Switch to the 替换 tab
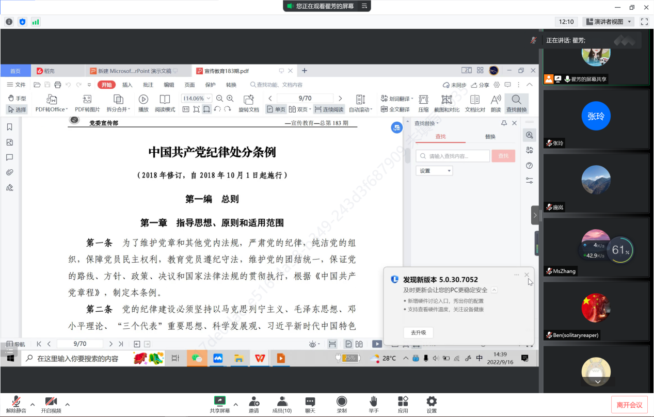Image resolution: width=654 pixels, height=417 pixels. 490,137
